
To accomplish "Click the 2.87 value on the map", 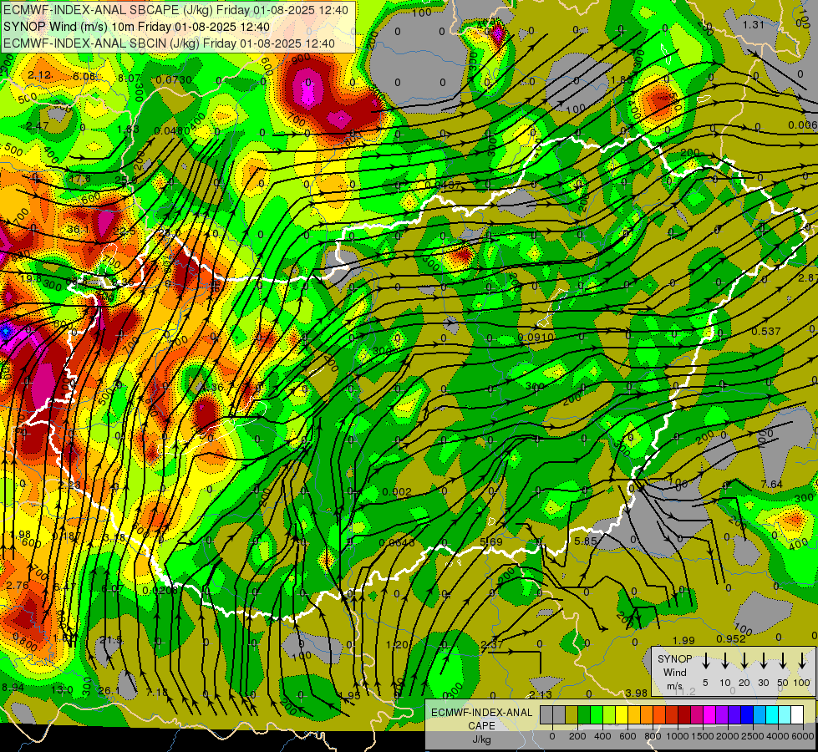I will 808,278.
